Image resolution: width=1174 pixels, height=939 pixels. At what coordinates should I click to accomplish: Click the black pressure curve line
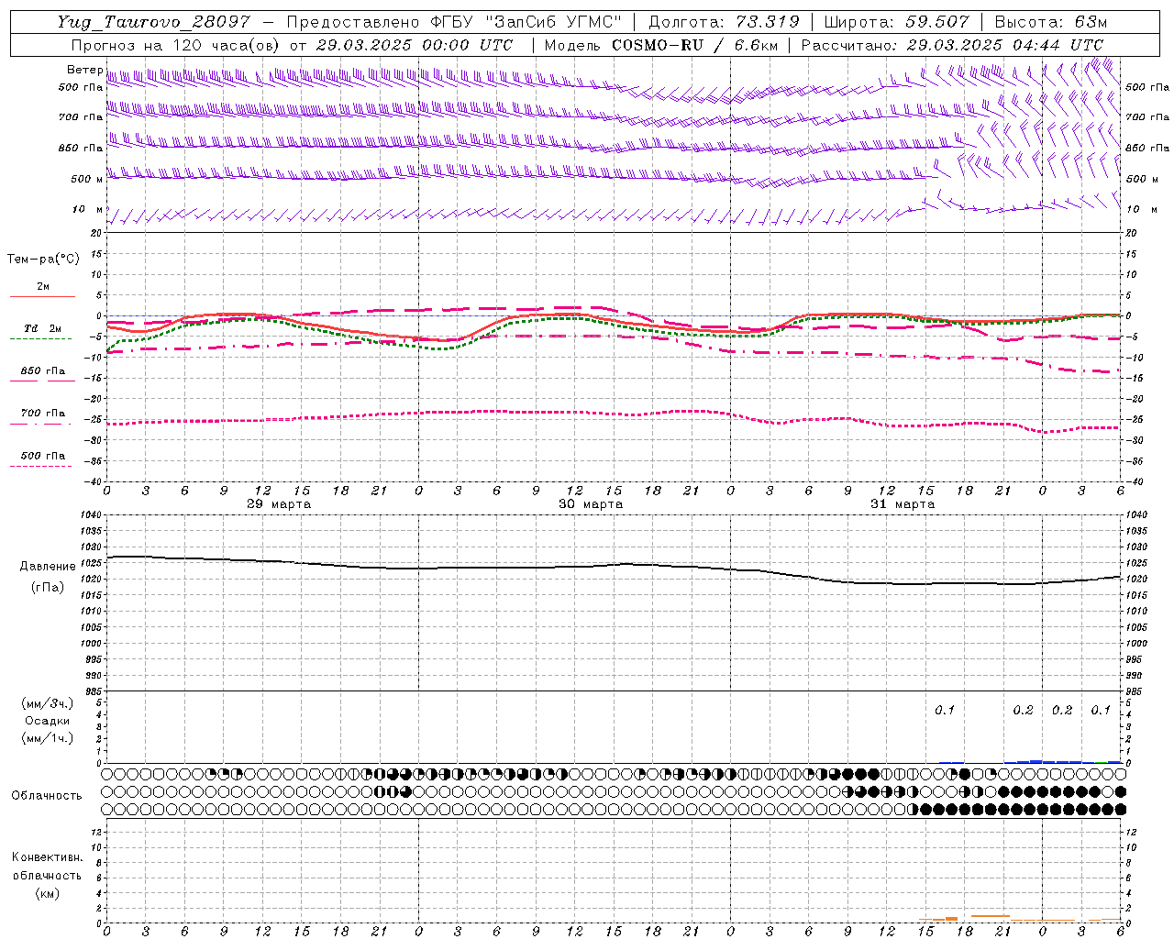tap(613, 565)
